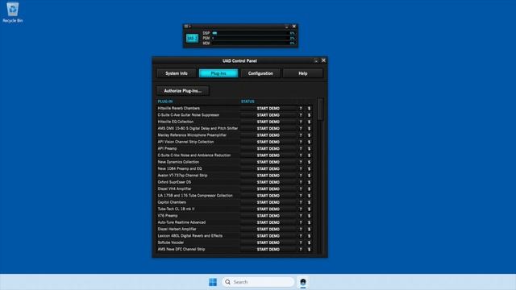Minimize the UAD Control Panel window
Screen dimensions: 516x290
click(316, 61)
